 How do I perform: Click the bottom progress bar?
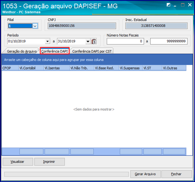pos(66,174)
